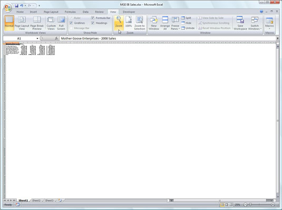Click the zoom slider handle
Viewport: 282px width, 210px height.
(x=250, y=205)
